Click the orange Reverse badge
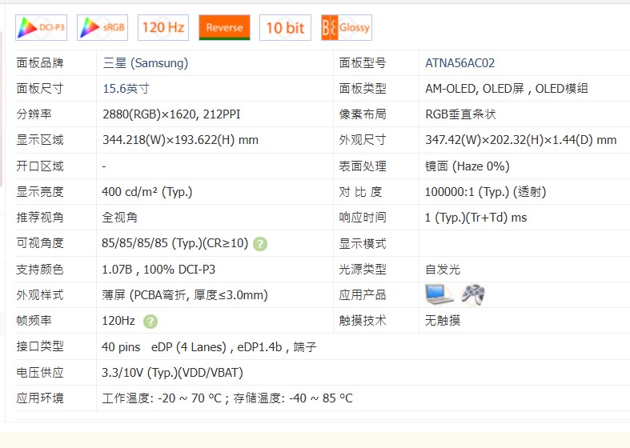630x448 pixels. coord(224,27)
